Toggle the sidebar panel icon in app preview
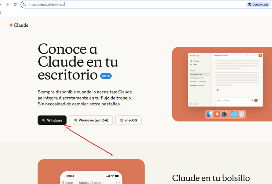The image size is (272, 184). 198,56
